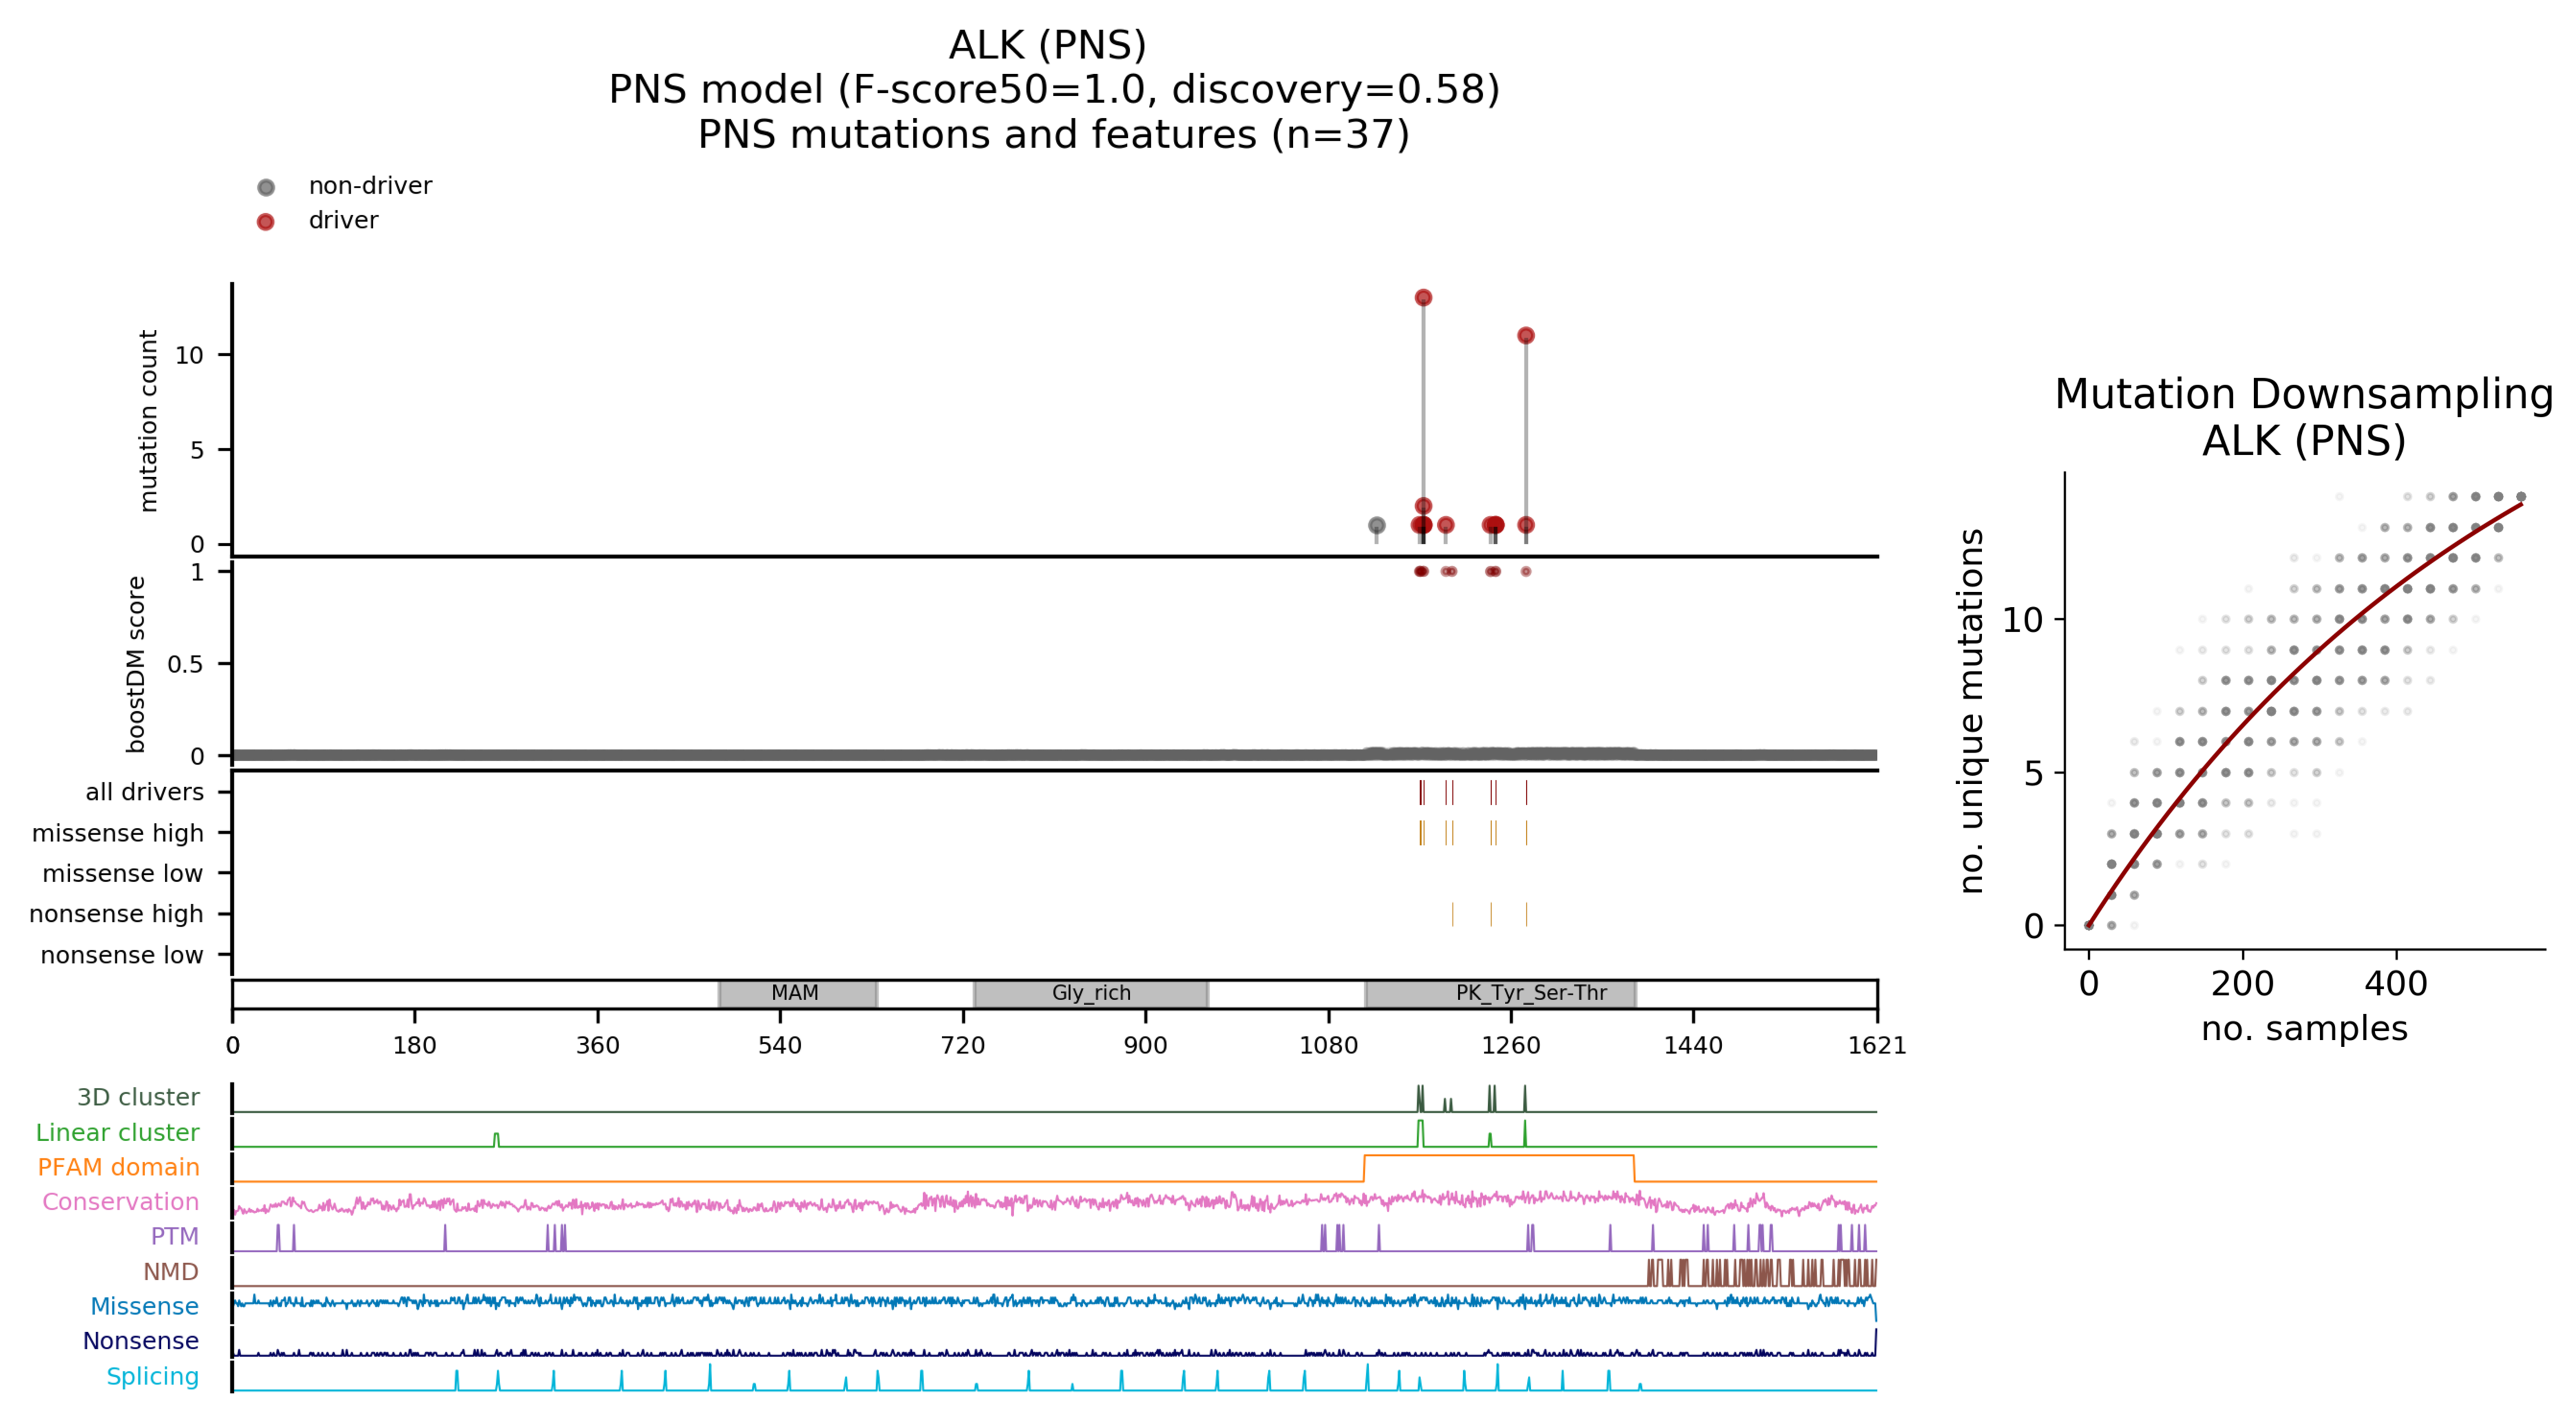Click the 'all drivers' row label

(144, 792)
